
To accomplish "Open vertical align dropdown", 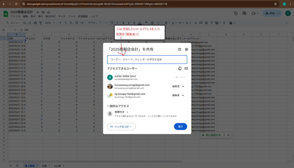I will (x=174, y=23).
